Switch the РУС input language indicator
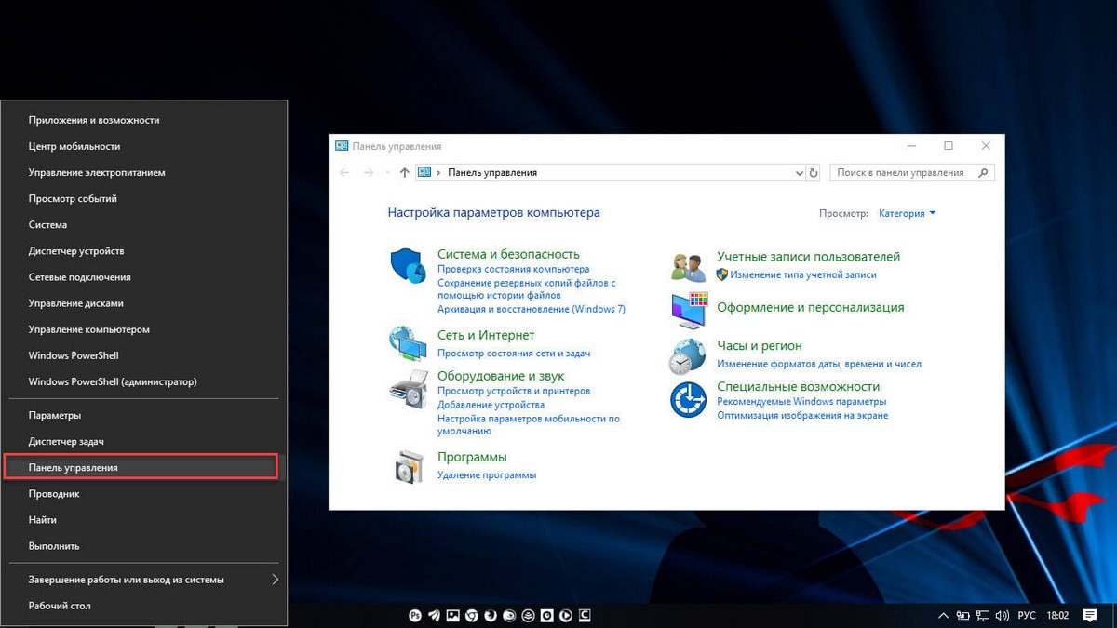This screenshot has height=628, width=1117. pos(1026,616)
